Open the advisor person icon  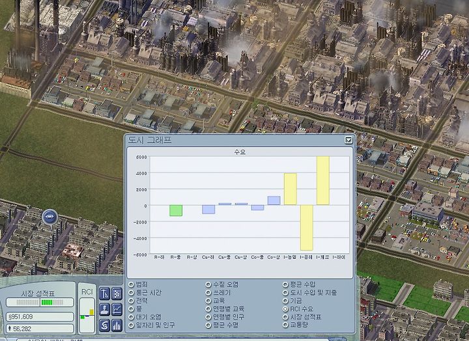[104, 310]
